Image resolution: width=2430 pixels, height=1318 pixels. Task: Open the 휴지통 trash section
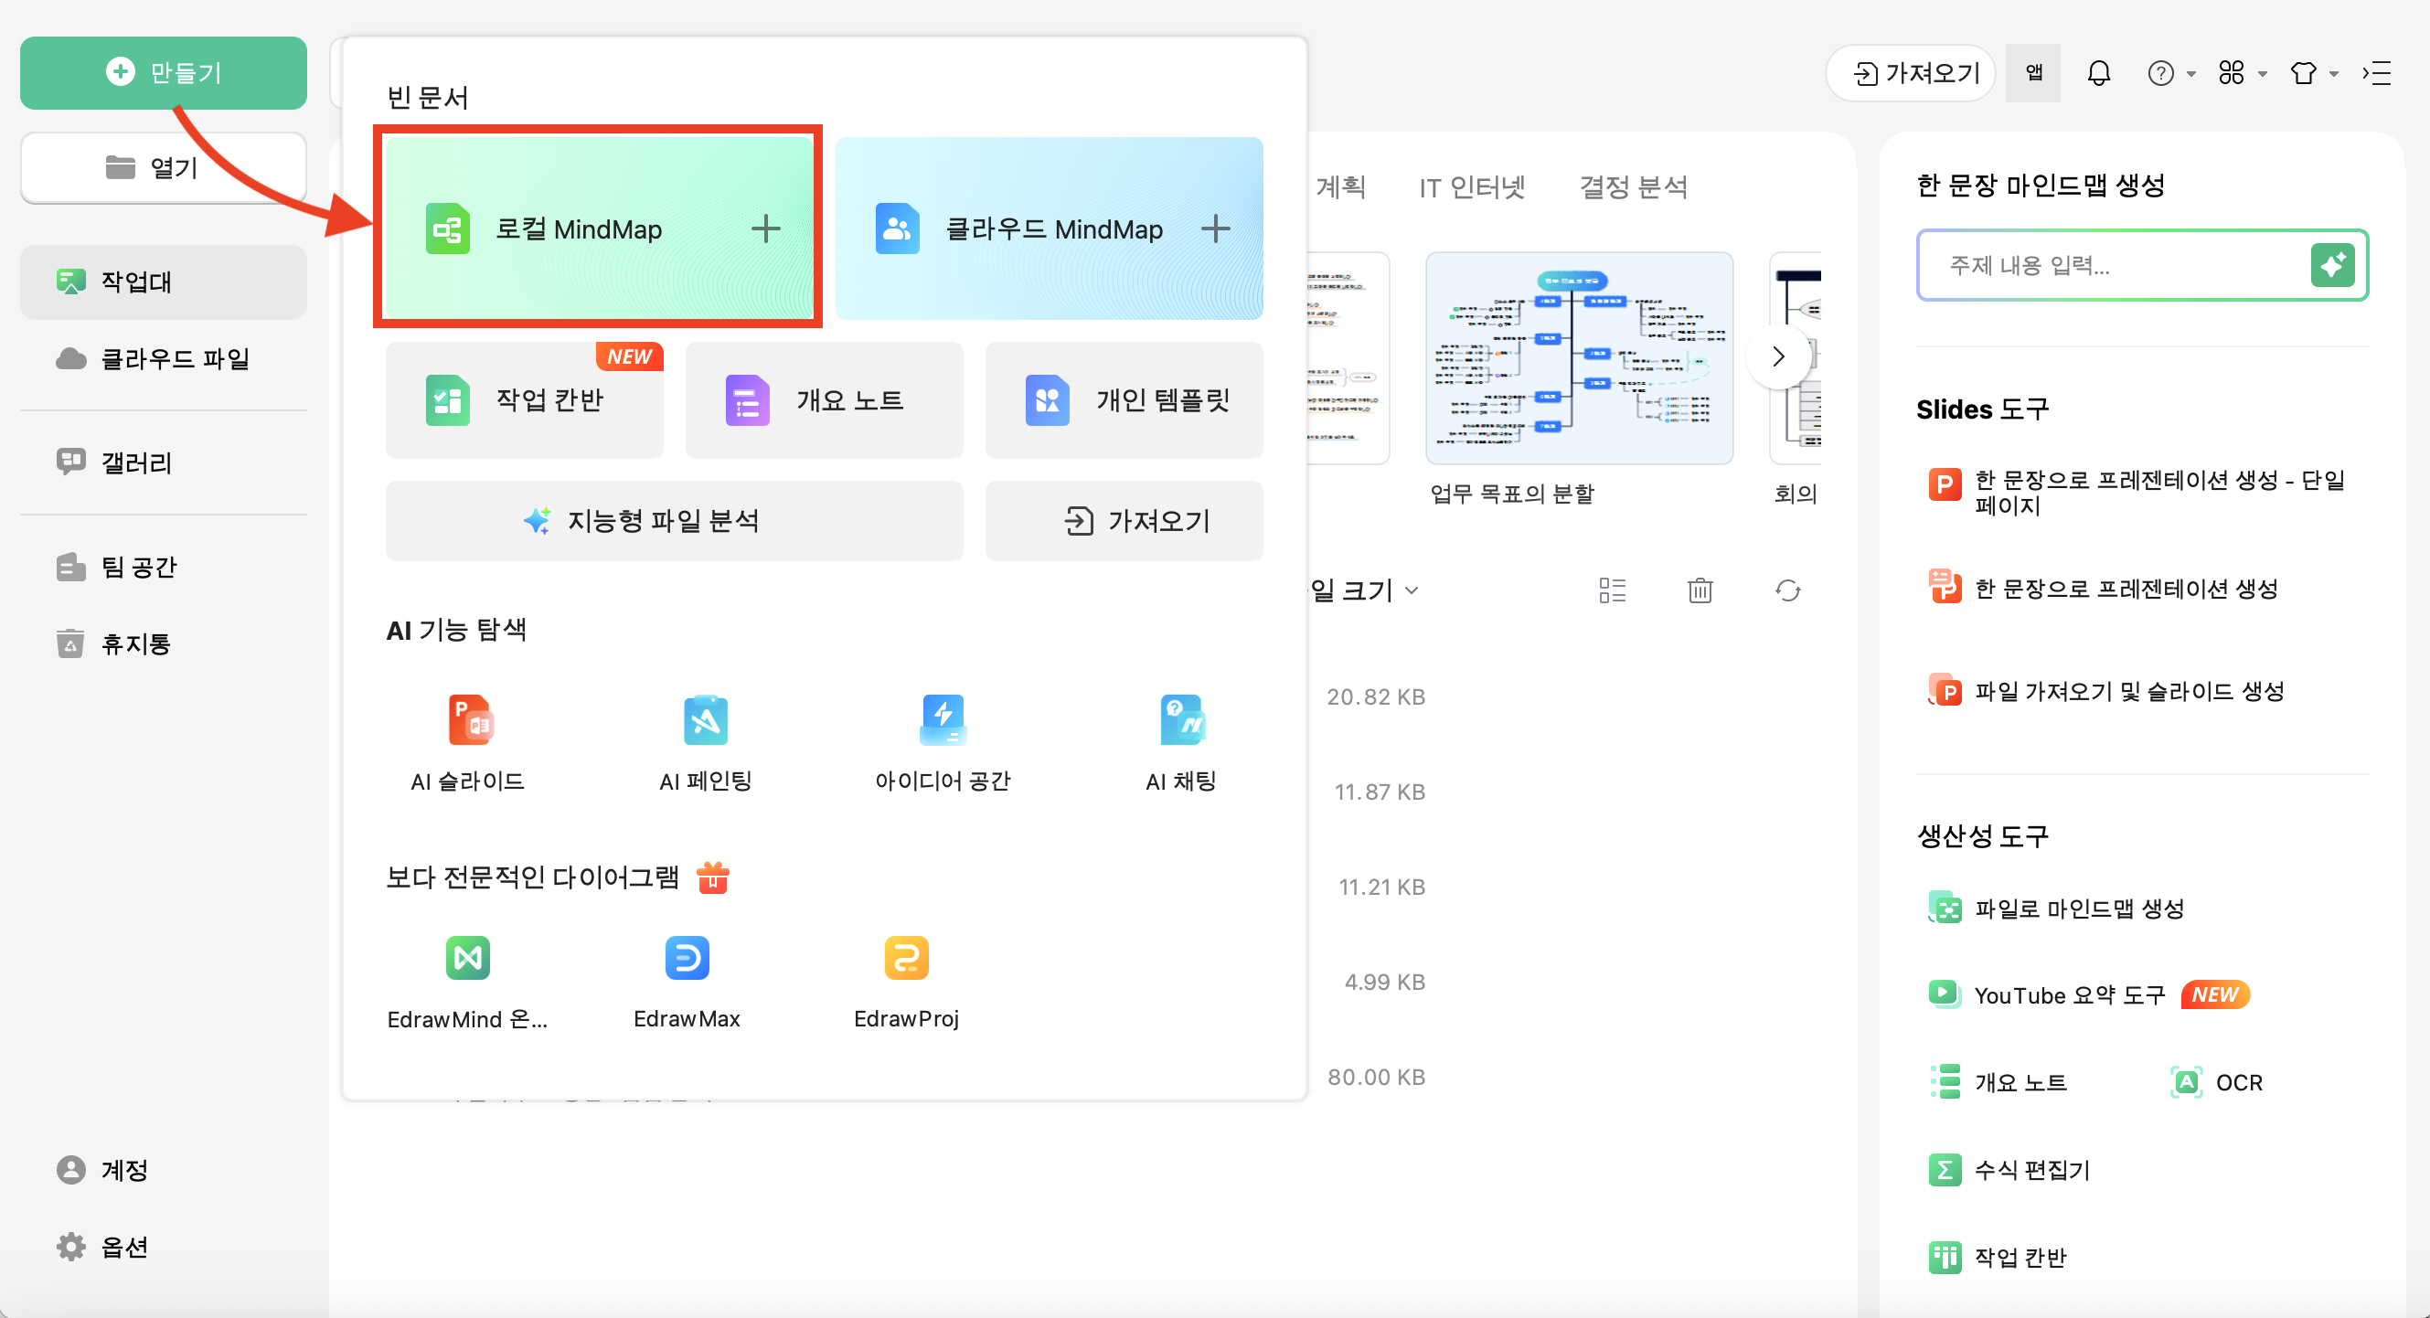coord(164,643)
